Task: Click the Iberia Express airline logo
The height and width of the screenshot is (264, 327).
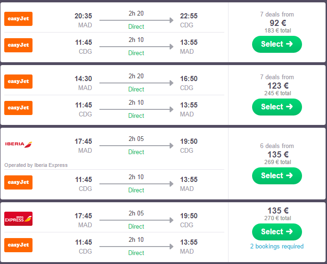Action: 18,219
